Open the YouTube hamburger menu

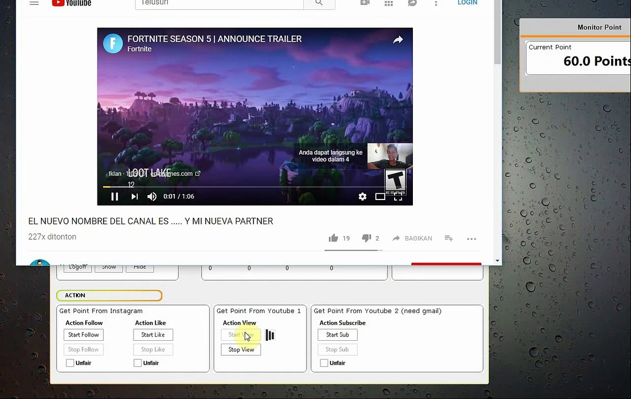(34, 2)
